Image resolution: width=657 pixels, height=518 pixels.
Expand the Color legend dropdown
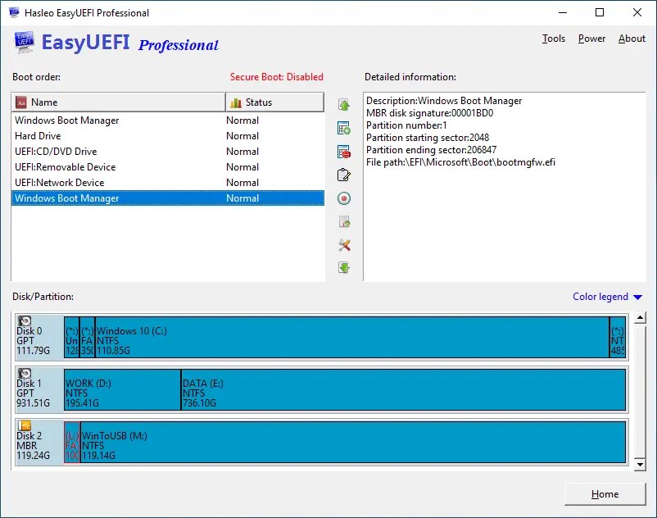click(607, 297)
